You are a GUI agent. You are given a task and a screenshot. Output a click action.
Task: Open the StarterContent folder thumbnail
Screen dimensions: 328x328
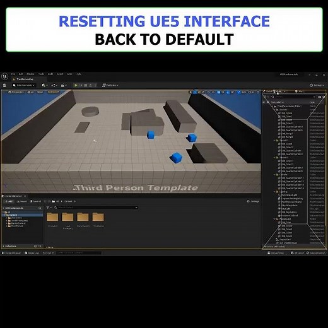tap(83, 217)
